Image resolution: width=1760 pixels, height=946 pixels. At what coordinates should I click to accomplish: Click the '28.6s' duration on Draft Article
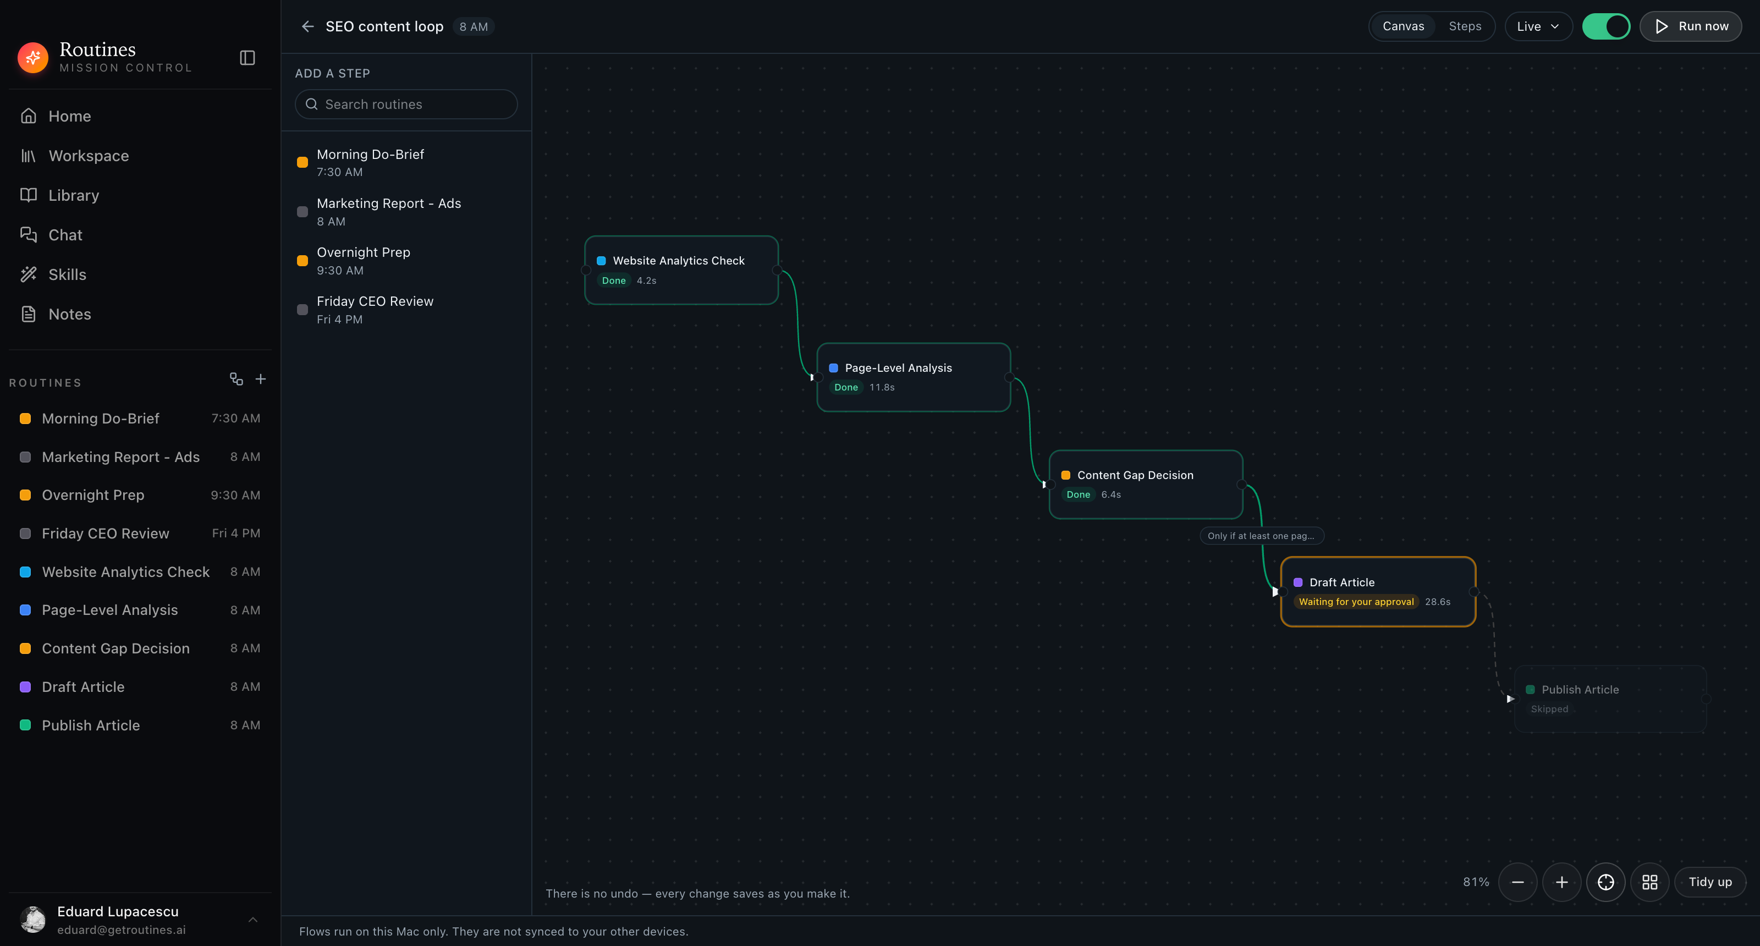pyautogui.click(x=1438, y=602)
